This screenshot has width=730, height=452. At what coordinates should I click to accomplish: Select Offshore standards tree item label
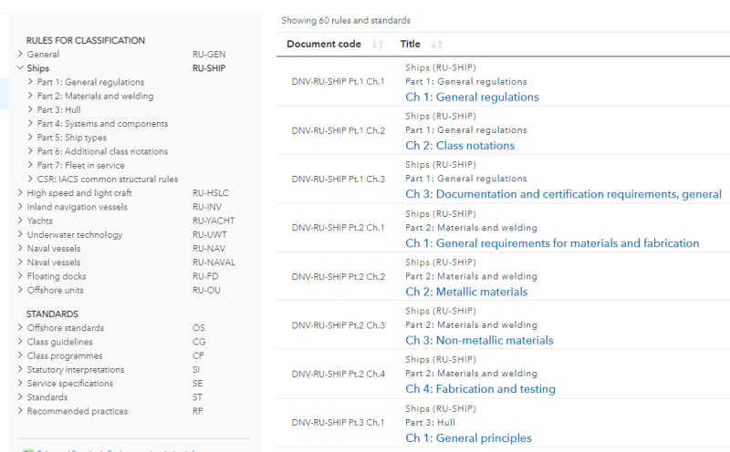65,328
